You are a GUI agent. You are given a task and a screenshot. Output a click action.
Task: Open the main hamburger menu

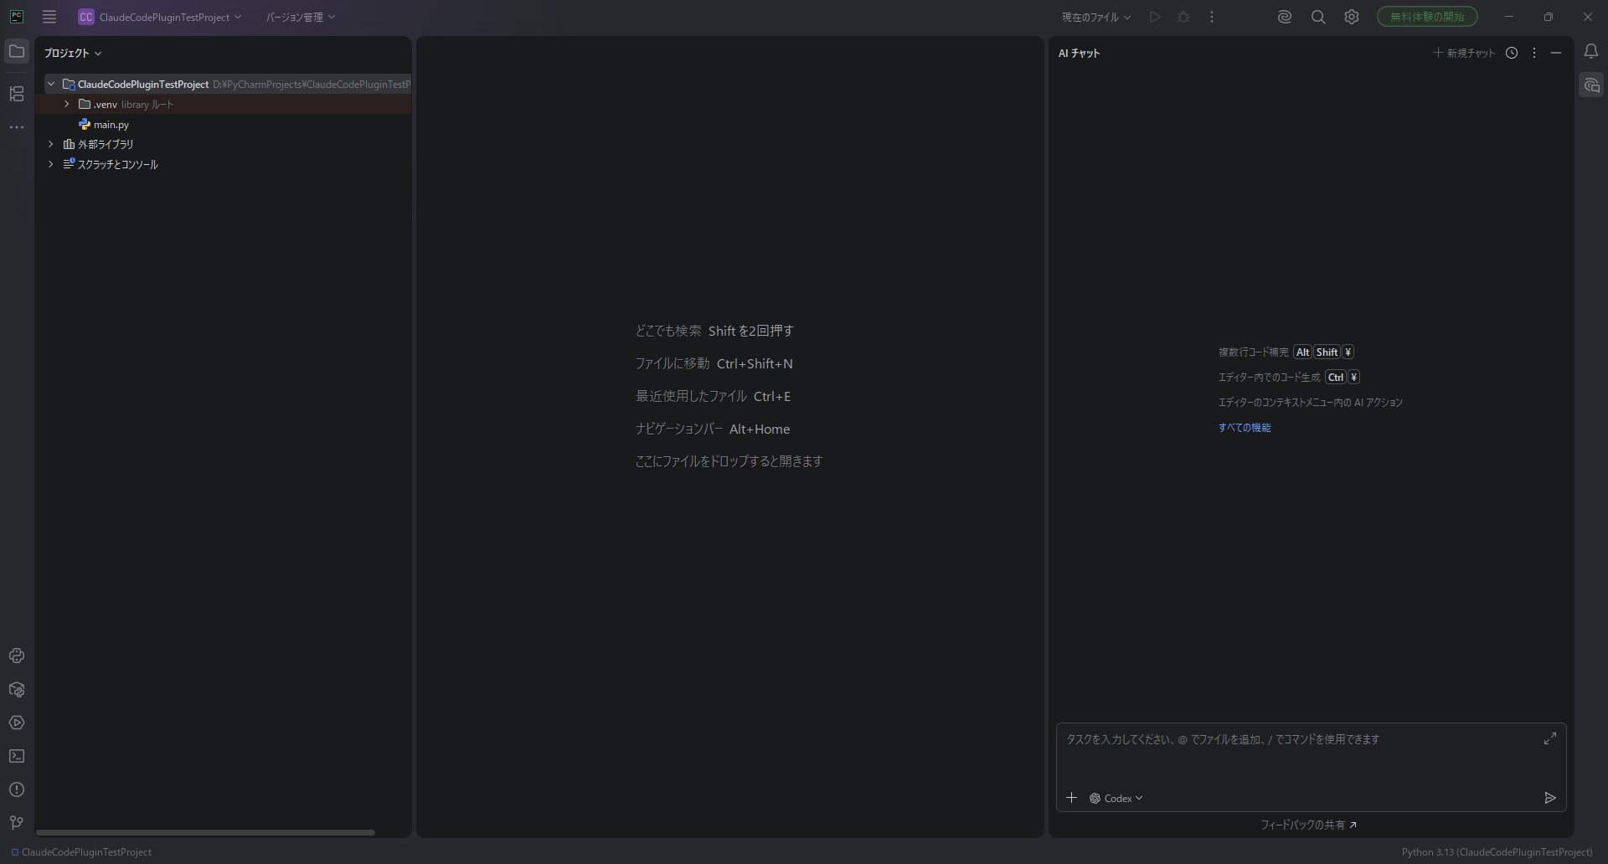[x=49, y=17]
